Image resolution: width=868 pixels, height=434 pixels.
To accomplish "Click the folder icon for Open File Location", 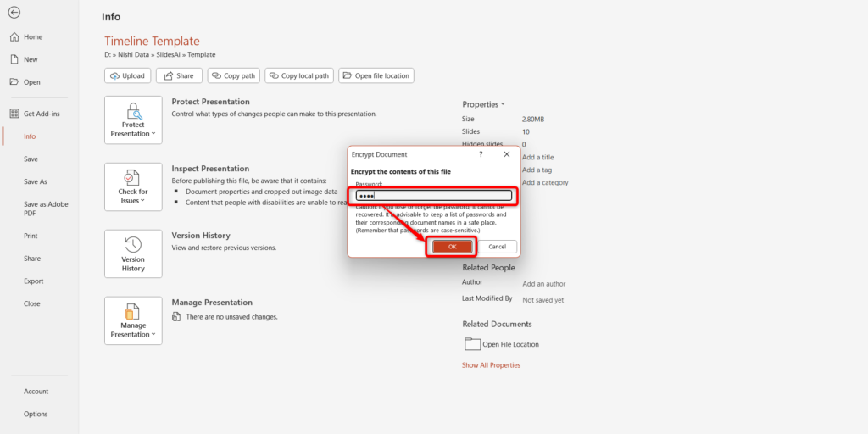I will pos(472,344).
